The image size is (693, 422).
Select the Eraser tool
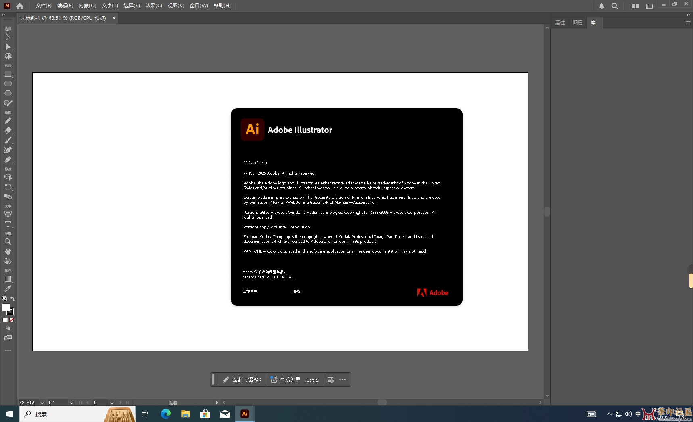(8, 130)
